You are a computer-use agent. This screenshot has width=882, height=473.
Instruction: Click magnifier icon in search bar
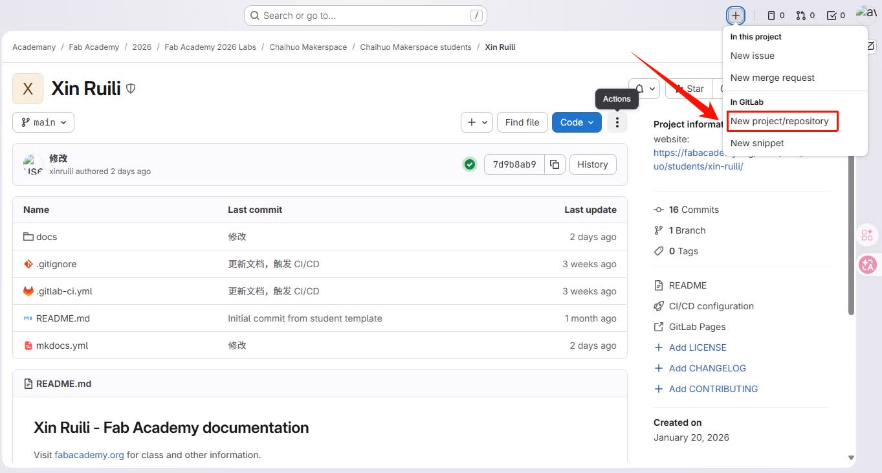255,16
